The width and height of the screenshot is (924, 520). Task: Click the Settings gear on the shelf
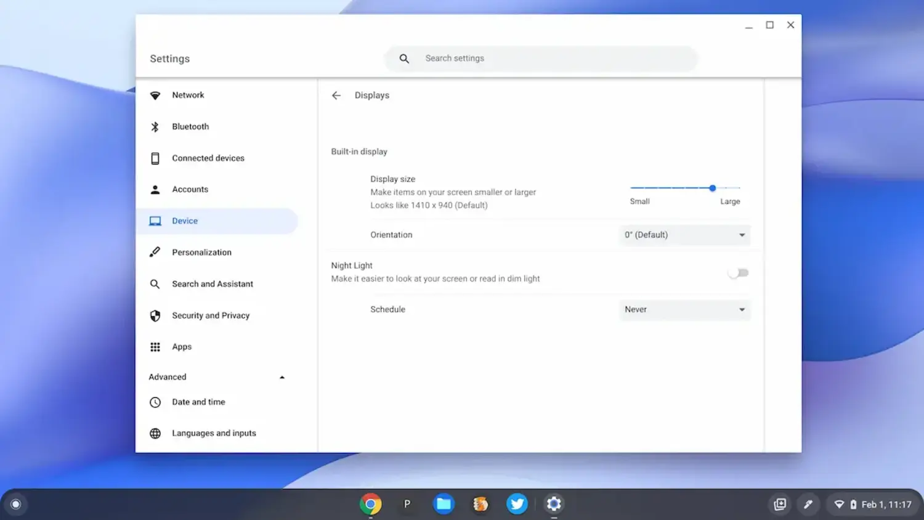click(x=554, y=504)
